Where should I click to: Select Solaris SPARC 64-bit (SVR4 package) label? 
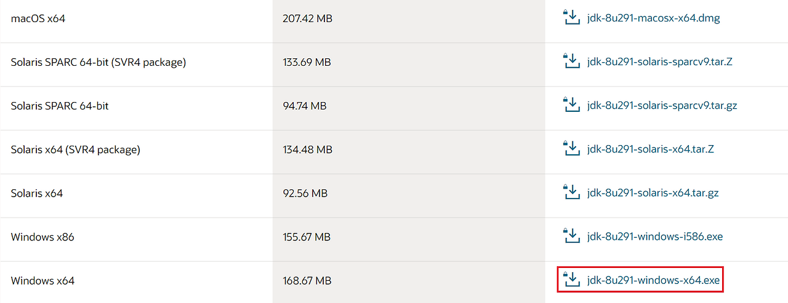click(x=98, y=62)
